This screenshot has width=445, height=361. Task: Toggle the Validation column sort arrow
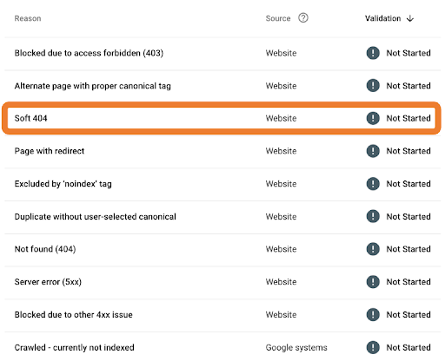[410, 18]
